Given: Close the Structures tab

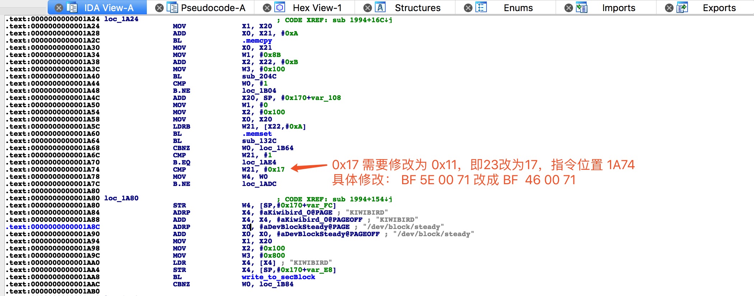Looking at the screenshot, I should pyautogui.click(x=368, y=8).
